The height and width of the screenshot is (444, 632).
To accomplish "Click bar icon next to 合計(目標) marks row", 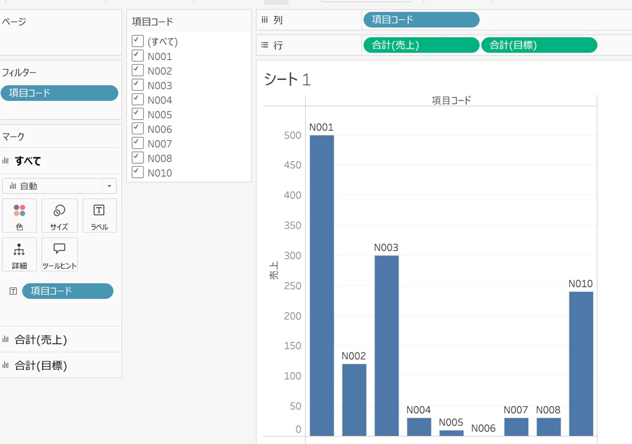I will pyautogui.click(x=6, y=365).
